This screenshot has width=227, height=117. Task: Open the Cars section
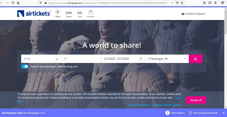point(80,14)
